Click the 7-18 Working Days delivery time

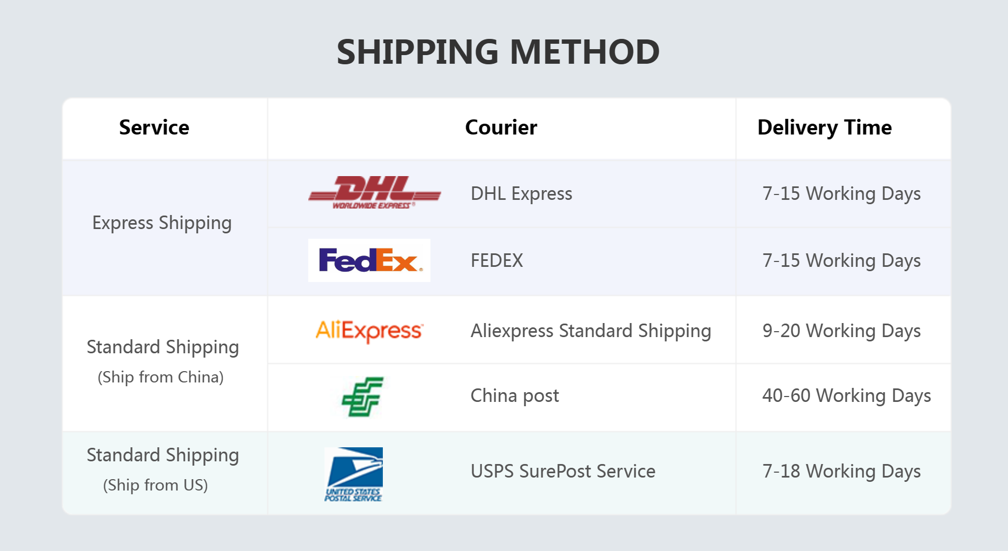[x=841, y=471]
